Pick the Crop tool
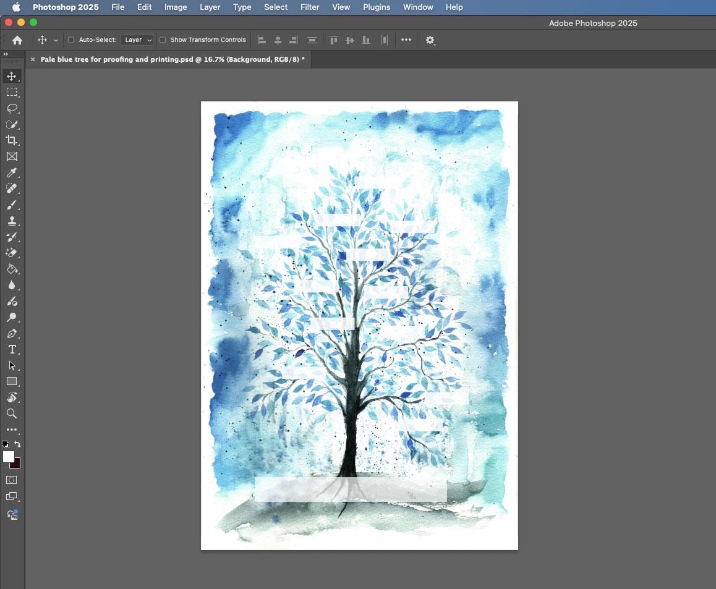Image resolution: width=716 pixels, height=589 pixels. click(x=12, y=140)
